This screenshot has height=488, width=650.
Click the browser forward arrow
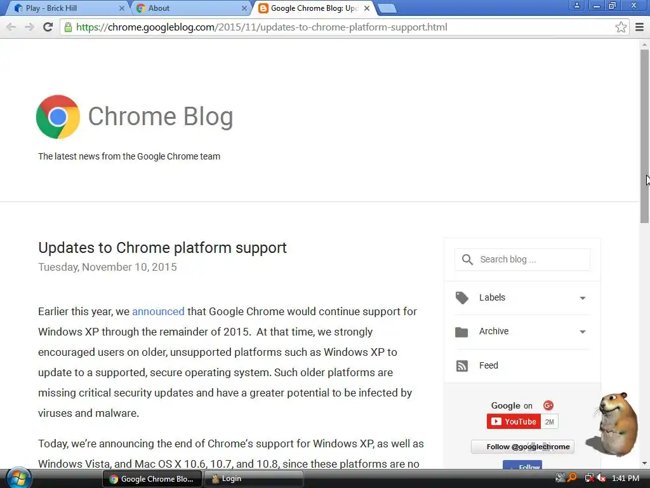click(29, 27)
